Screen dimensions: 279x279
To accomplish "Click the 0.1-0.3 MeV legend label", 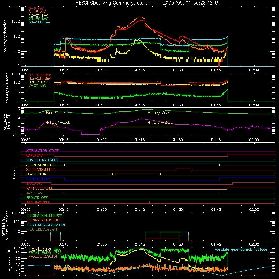I will [x=40, y=75].
